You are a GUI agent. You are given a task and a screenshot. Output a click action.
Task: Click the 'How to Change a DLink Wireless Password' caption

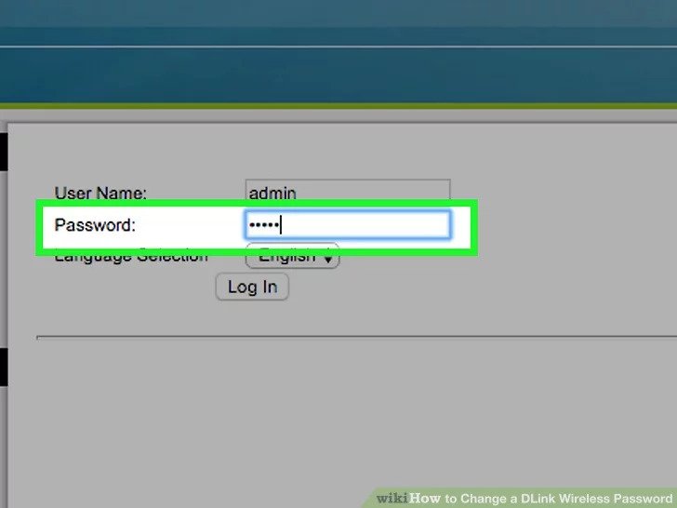pos(540,498)
